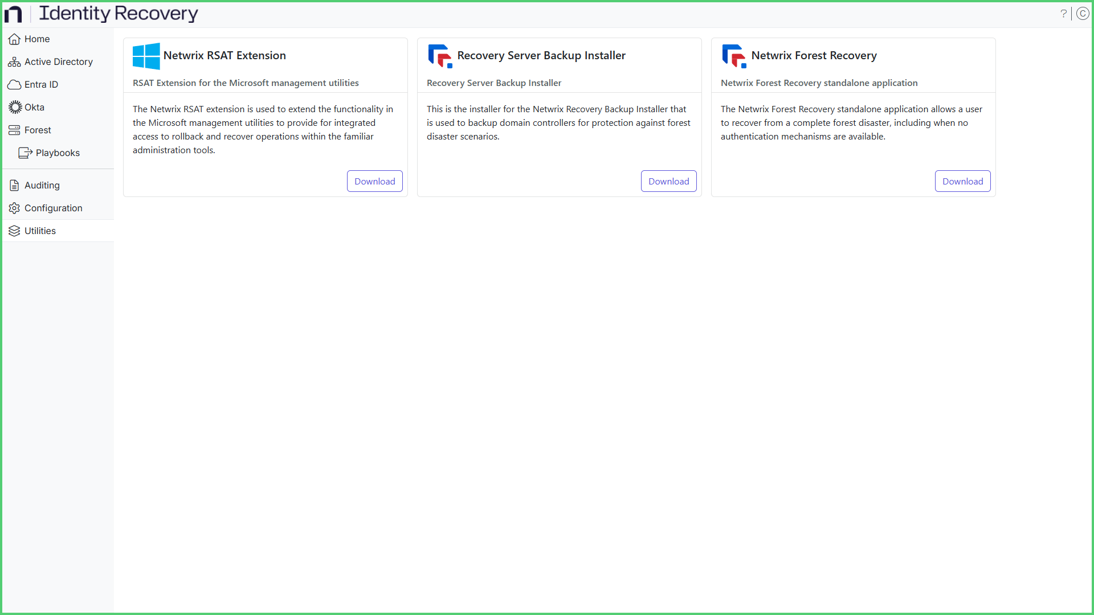Click the Windows logo on RSAT Extension card

click(146, 56)
